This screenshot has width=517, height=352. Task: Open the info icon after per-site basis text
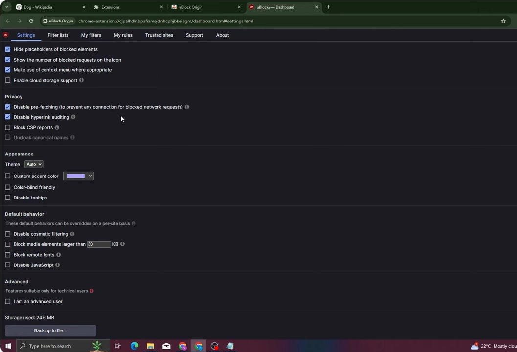click(134, 223)
